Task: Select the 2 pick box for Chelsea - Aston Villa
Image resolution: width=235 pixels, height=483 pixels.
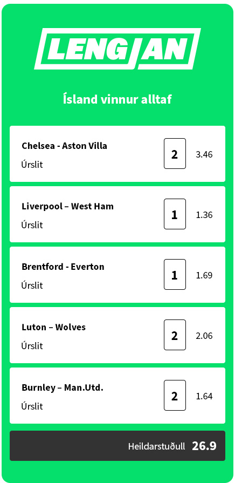Action: [175, 153]
